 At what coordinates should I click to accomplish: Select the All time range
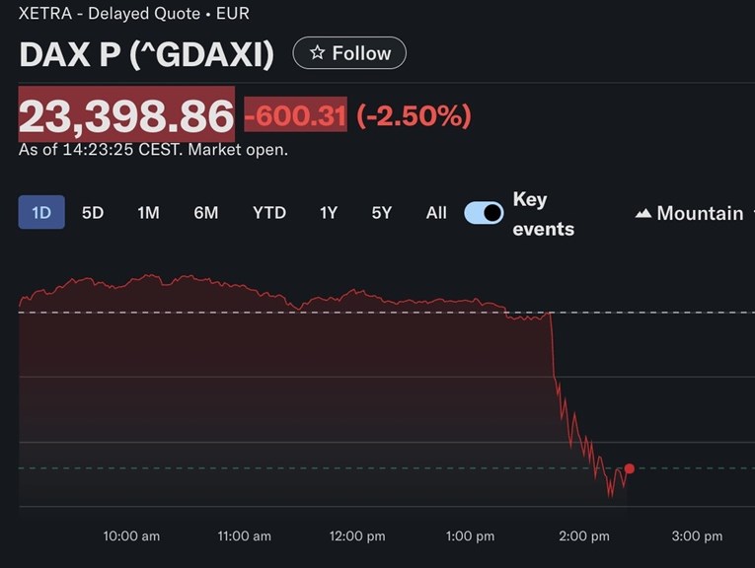click(436, 213)
